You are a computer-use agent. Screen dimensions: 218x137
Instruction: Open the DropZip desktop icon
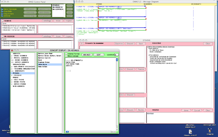210,131
